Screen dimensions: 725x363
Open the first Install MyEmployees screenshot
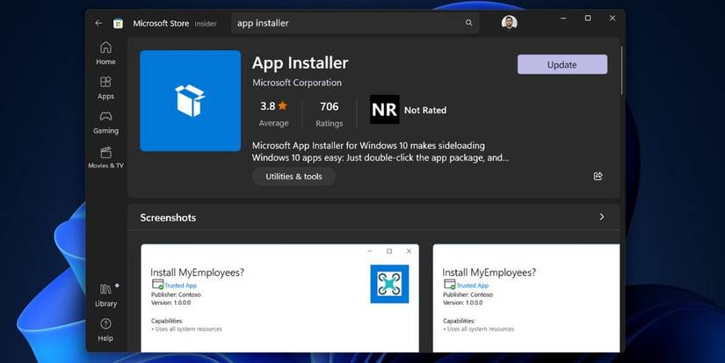pos(279,299)
